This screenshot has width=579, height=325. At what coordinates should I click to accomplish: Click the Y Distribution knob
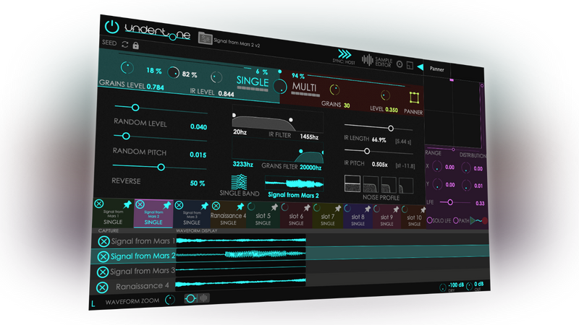[466, 185]
